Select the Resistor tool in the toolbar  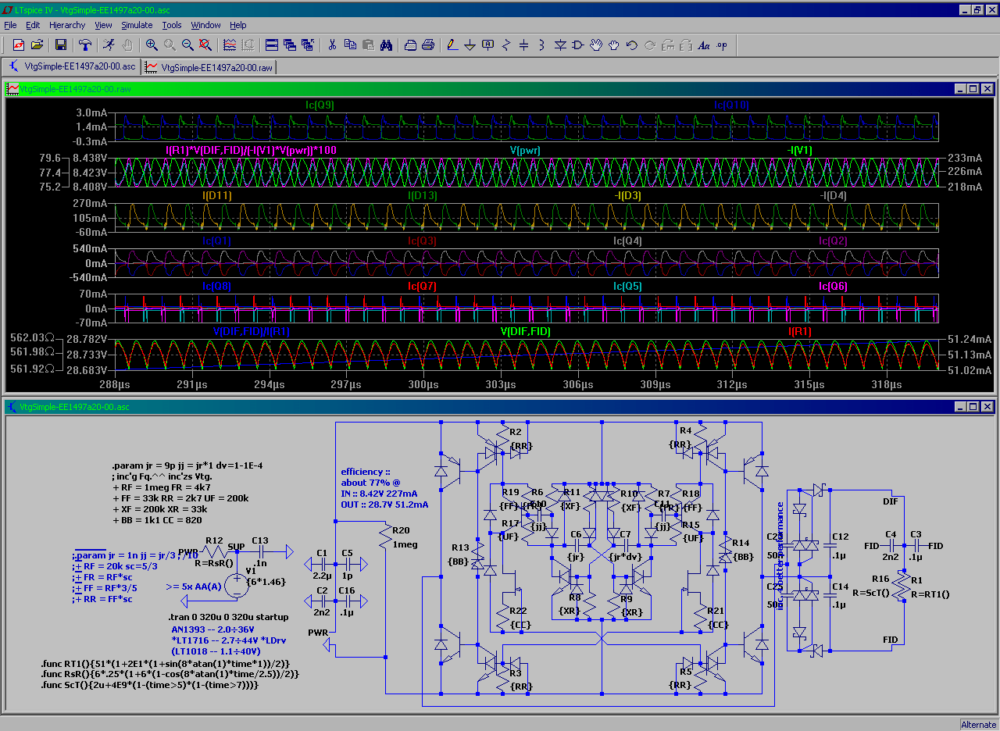(506, 45)
